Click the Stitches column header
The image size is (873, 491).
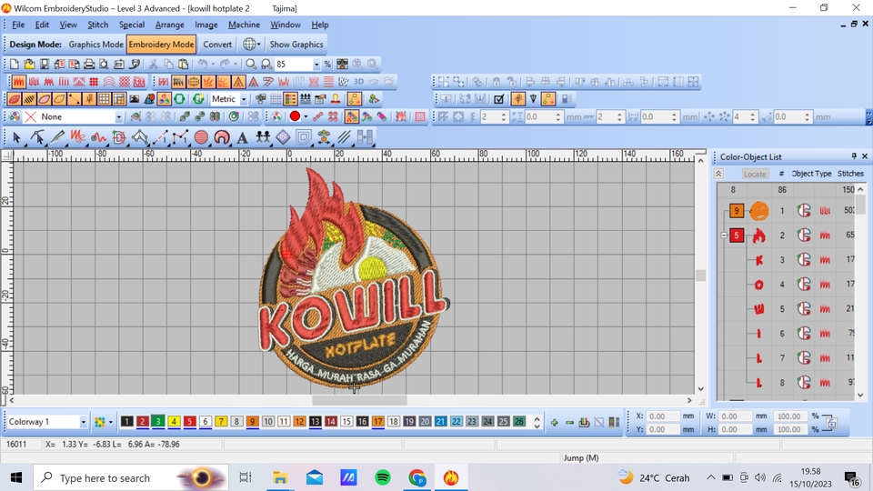(x=850, y=174)
